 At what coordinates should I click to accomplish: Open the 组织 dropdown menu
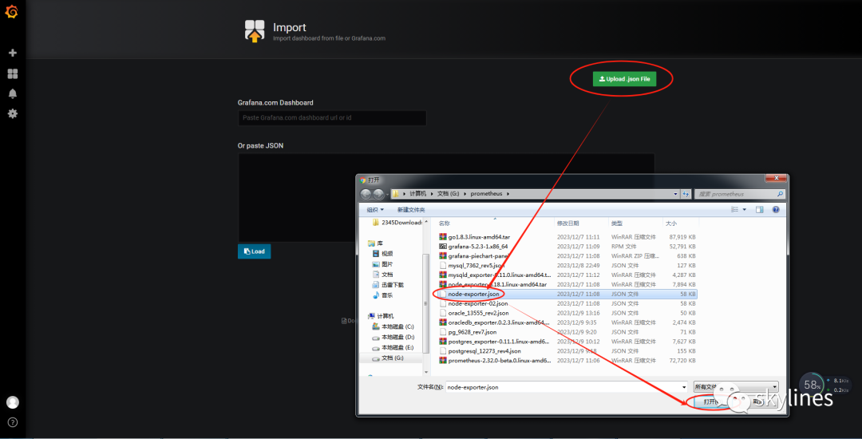point(375,210)
